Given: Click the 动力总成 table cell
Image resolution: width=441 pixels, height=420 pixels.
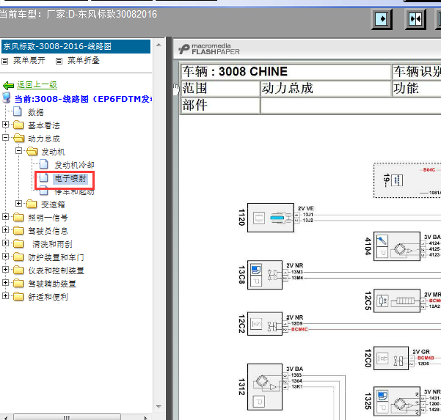Looking at the screenshot, I should (326, 89).
